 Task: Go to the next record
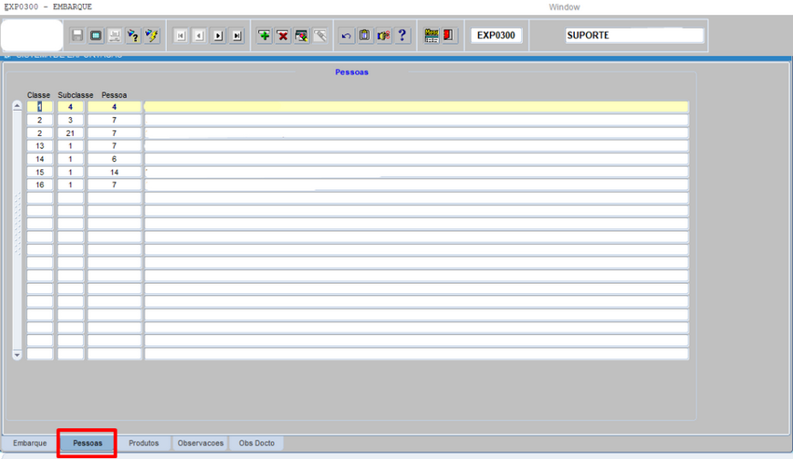pos(218,35)
